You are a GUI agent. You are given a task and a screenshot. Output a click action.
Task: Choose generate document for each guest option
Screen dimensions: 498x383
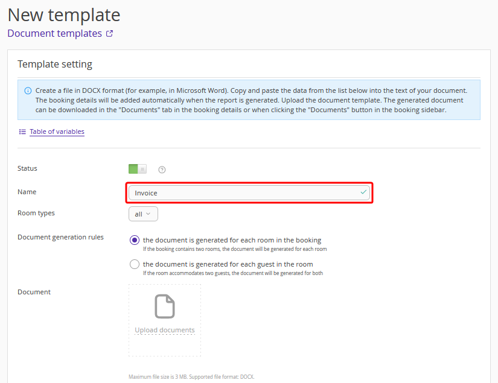(x=135, y=264)
